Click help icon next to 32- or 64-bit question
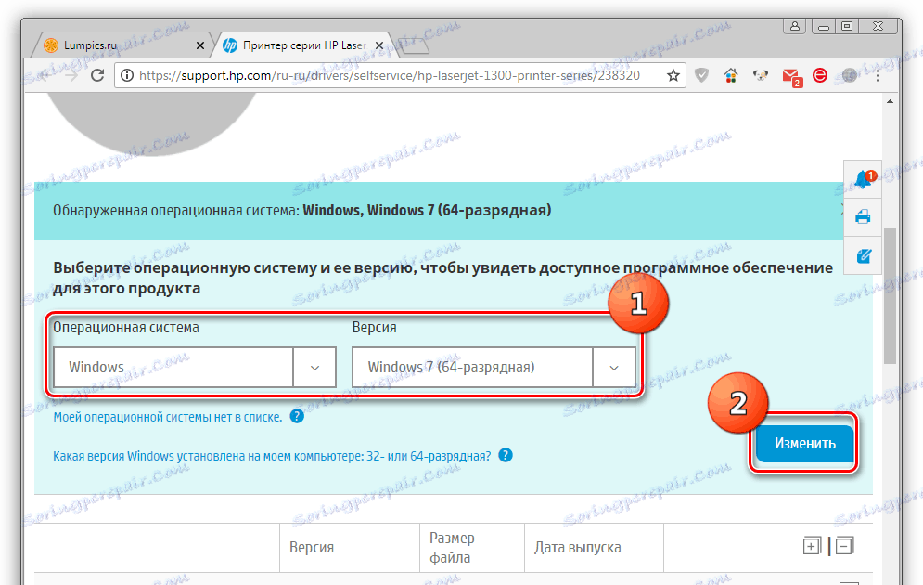 pos(506,455)
